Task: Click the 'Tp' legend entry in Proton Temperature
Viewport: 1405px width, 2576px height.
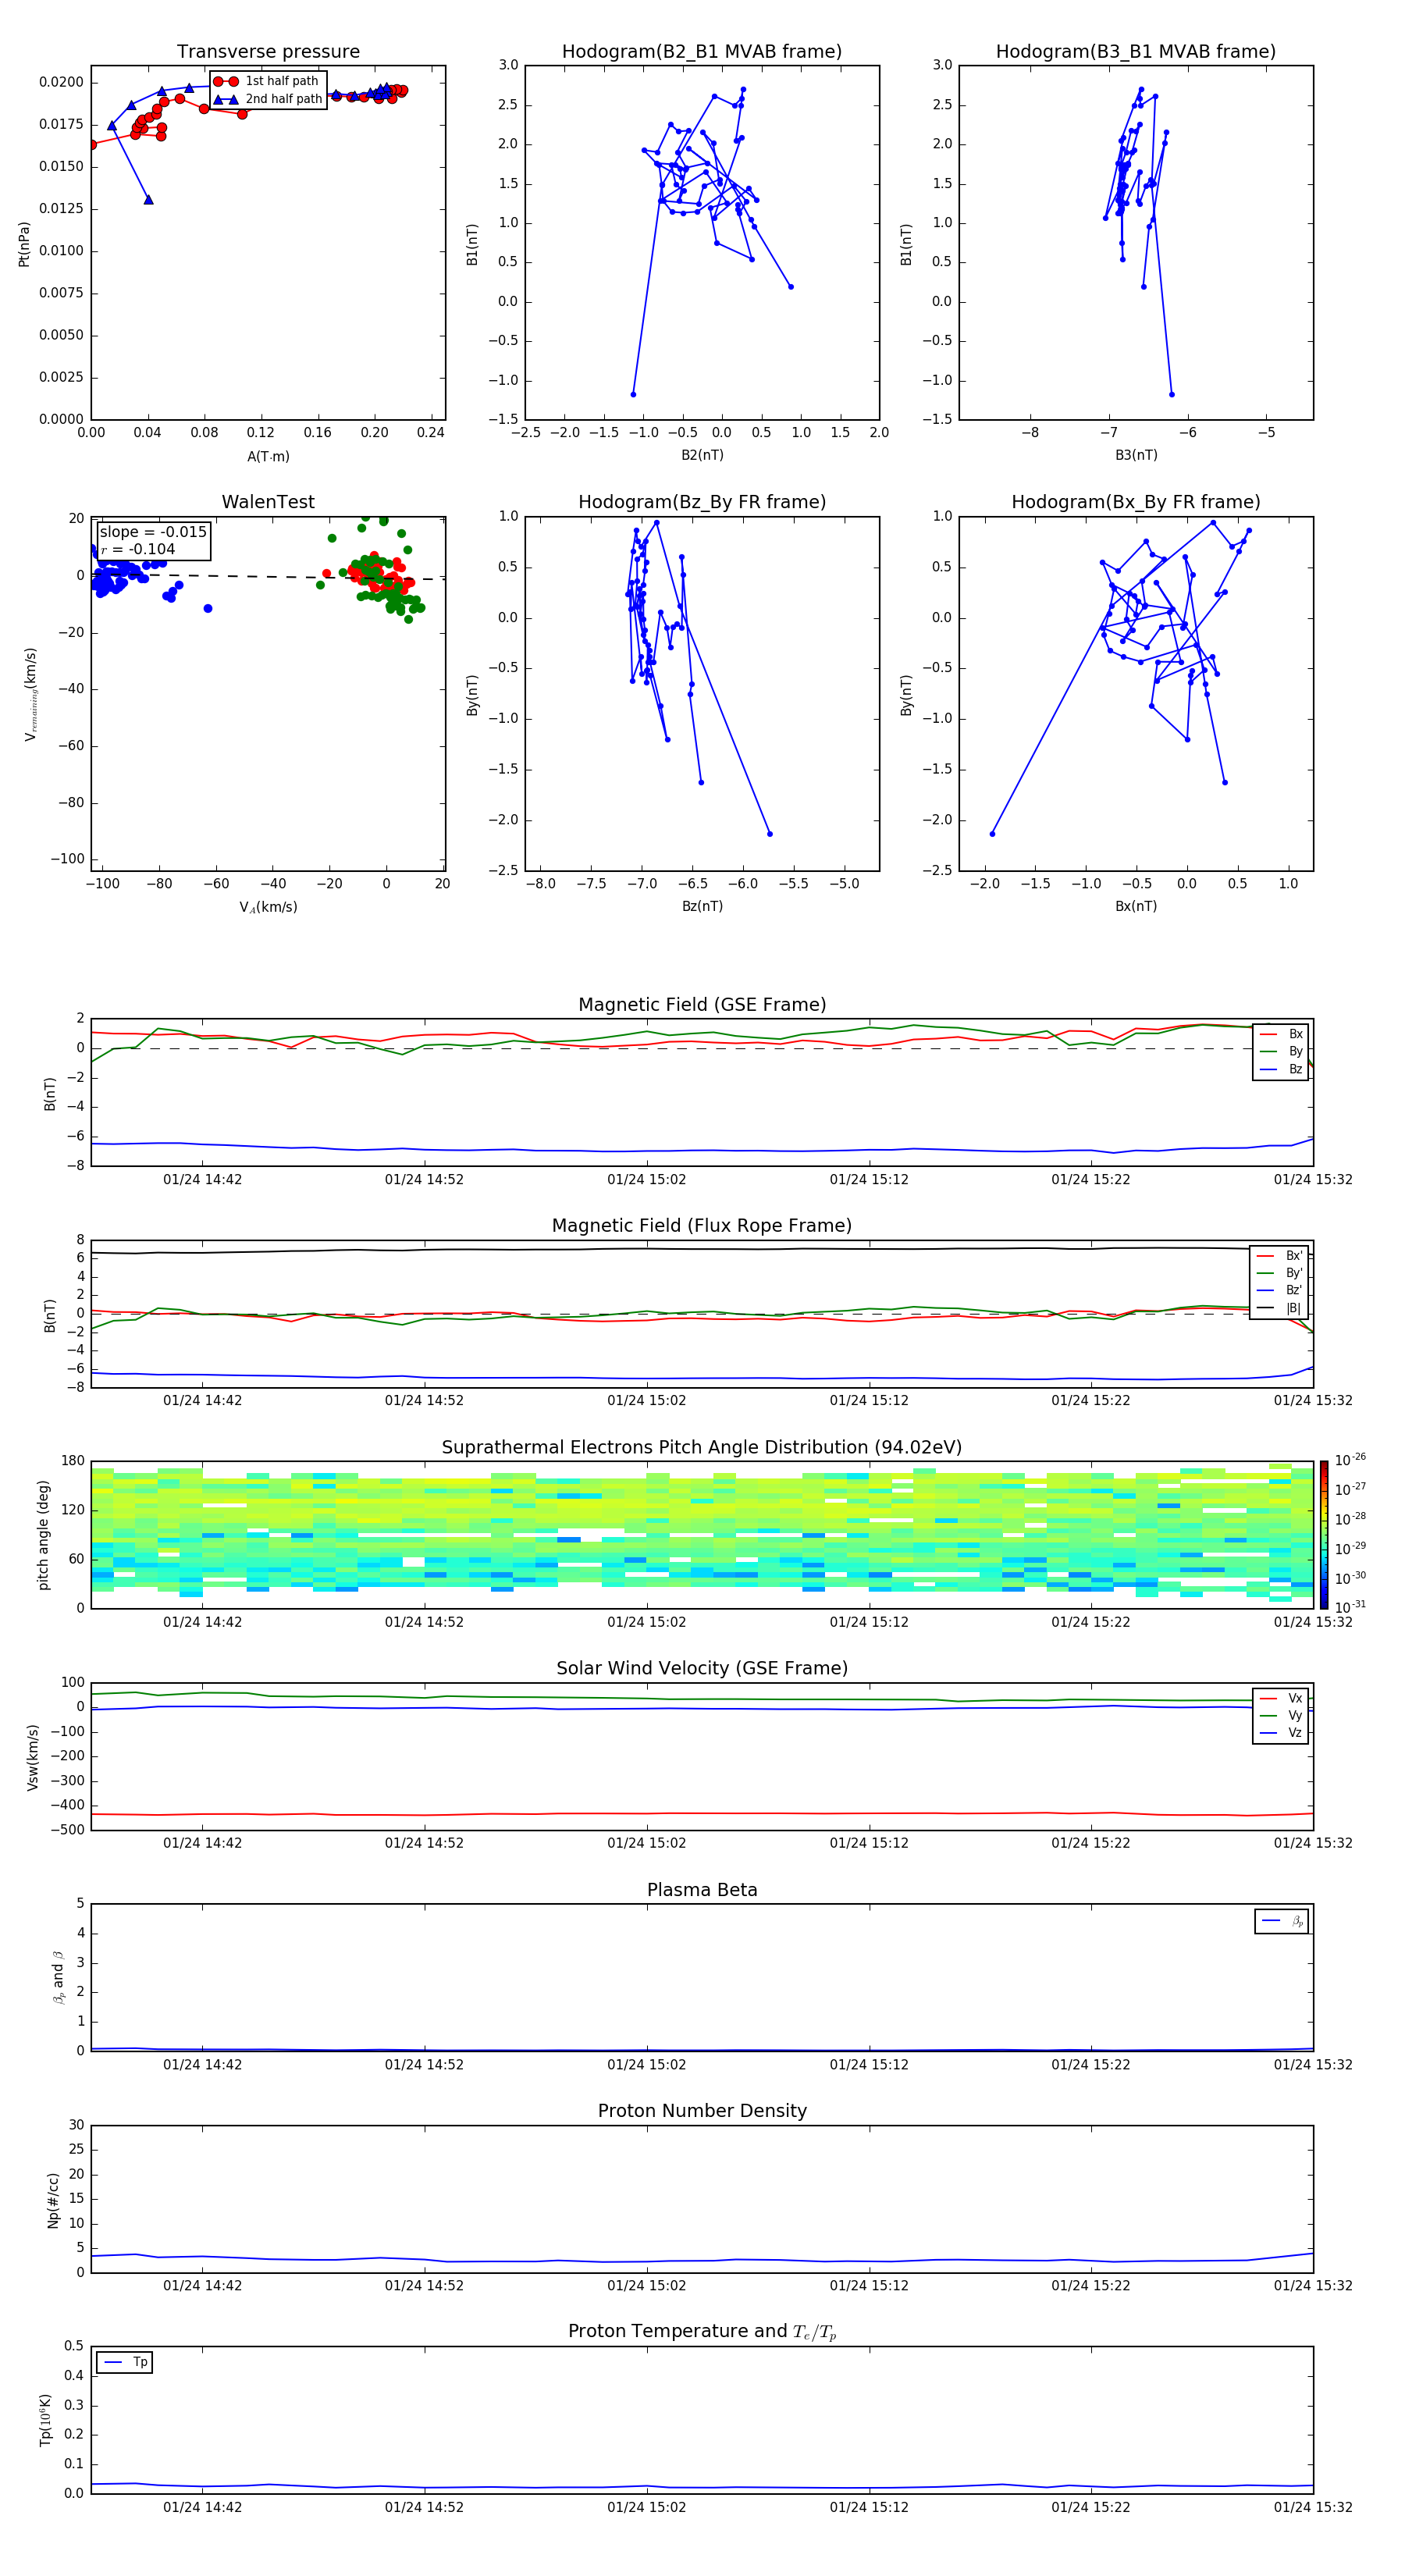Action: tap(125, 2362)
